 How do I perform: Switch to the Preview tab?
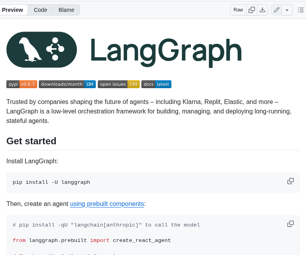[x=13, y=10]
